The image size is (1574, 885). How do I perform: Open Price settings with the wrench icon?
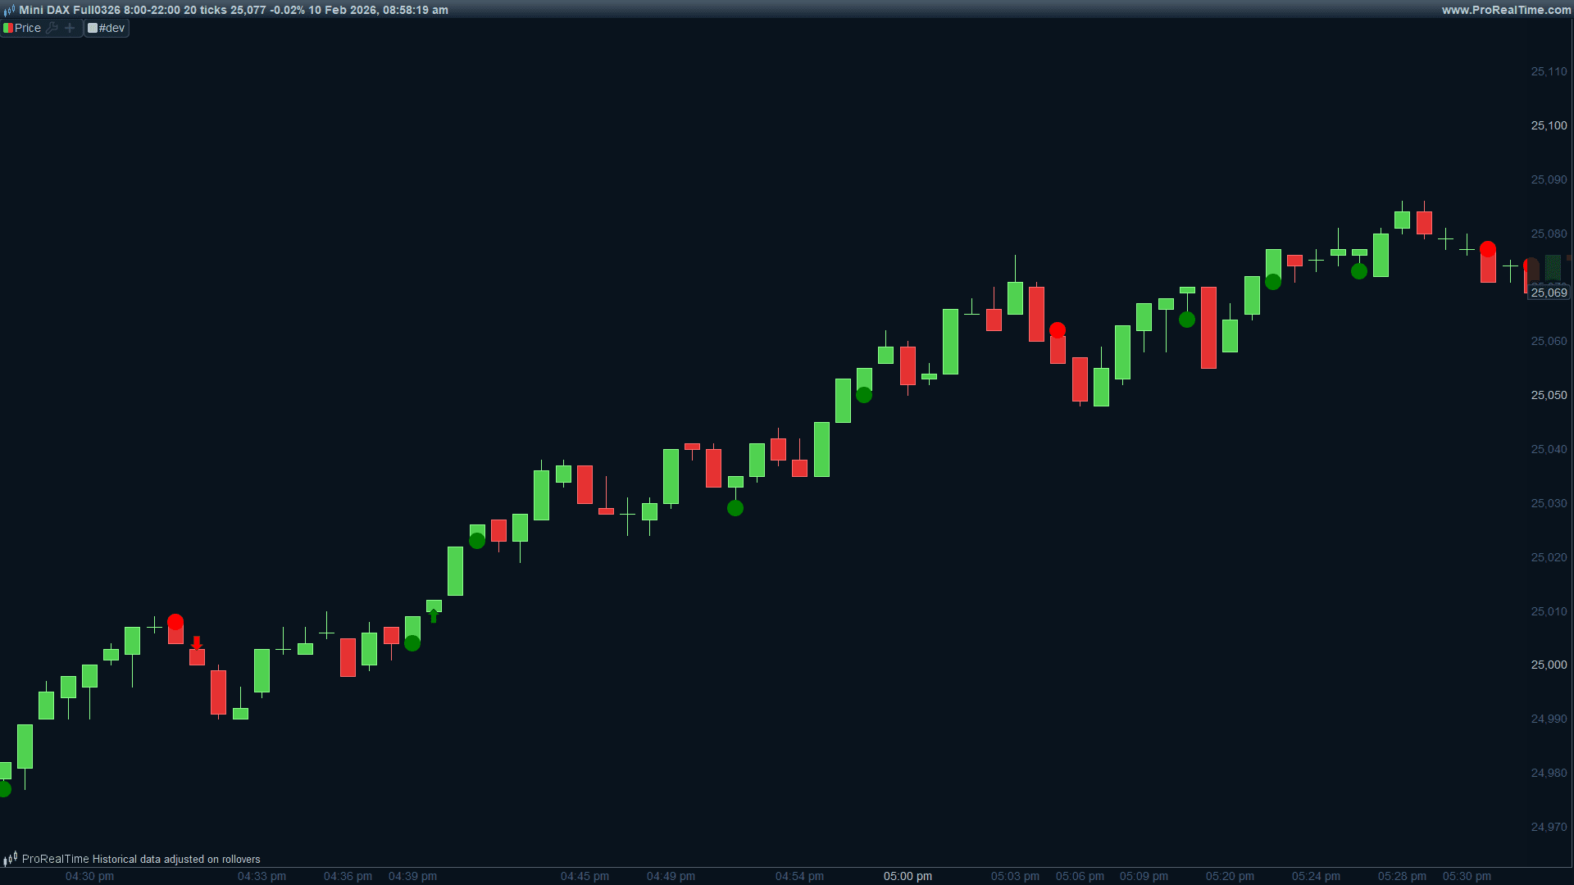52,28
